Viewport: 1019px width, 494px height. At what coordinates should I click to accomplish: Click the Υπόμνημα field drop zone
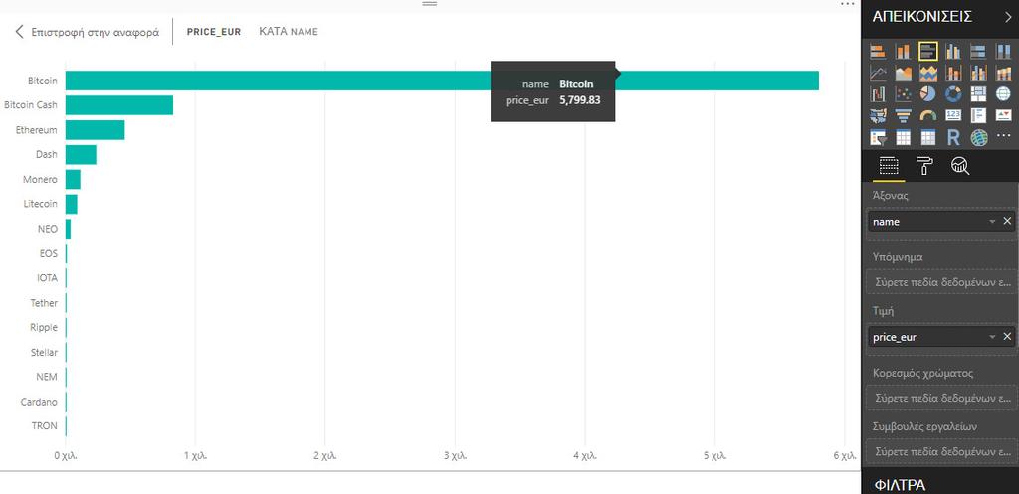pos(942,282)
